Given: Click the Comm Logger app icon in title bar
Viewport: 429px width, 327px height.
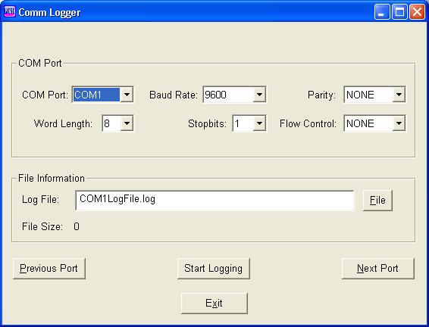Looking at the screenshot, I should click(10, 12).
